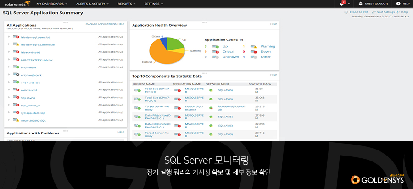This screenshot has width=413, height=189.
Task: Click status icon next to orion-web-tok
Action: pos(16,83)
